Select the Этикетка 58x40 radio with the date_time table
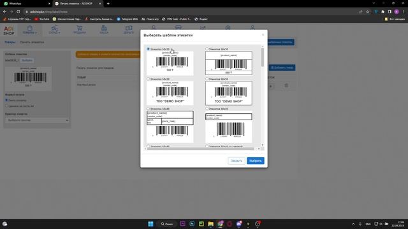Screen dimensions: 408x229 [x=148, y=109]
